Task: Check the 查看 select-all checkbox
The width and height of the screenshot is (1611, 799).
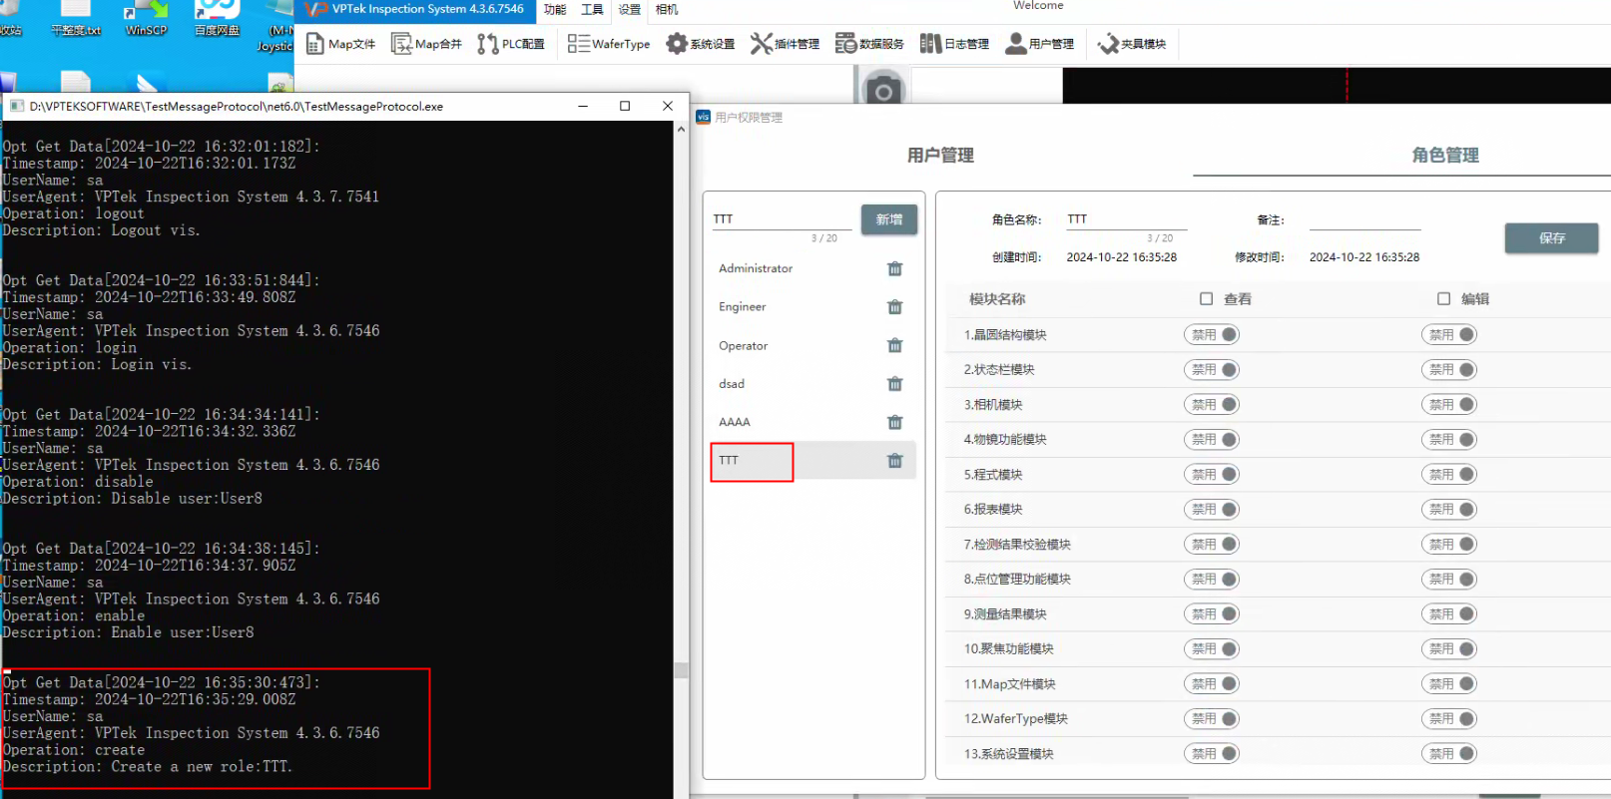Action: click(x=1206, y=299)
